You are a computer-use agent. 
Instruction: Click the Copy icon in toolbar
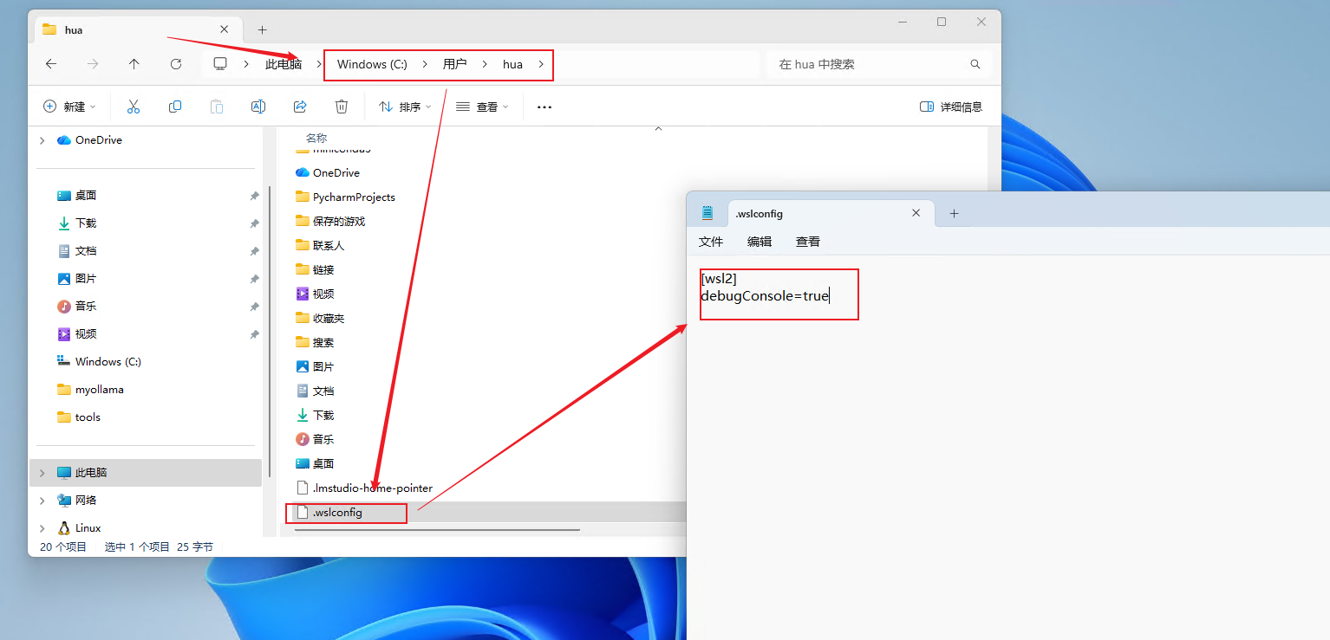[175, 107]
